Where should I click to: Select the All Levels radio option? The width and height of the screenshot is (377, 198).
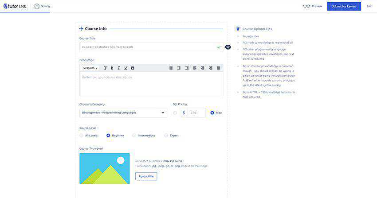click(x=81, y=135)
